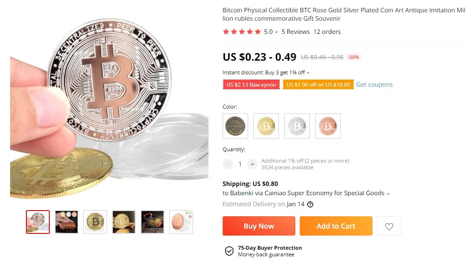This screenshot has height=262, width=468.
Task: Pick the silver coin color option
Action: click(x=297, y=126)
